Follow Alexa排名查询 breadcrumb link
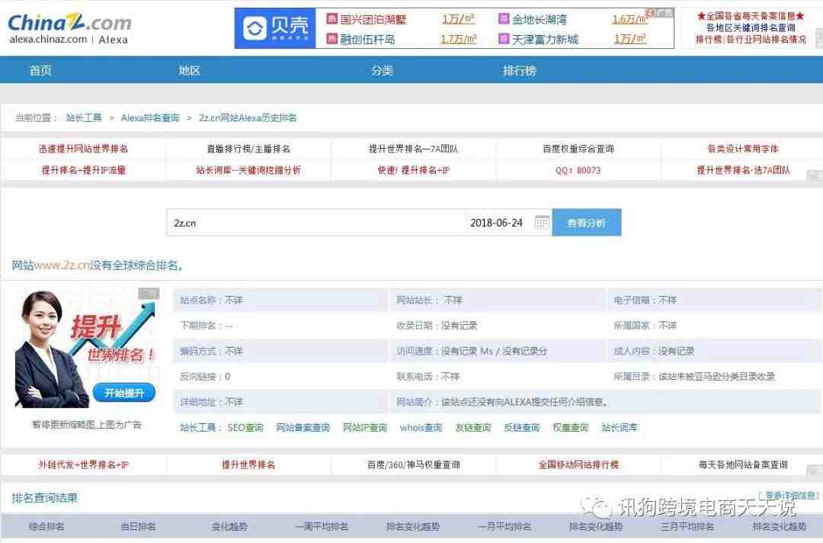The image size is (823, 543). [150, 117]
